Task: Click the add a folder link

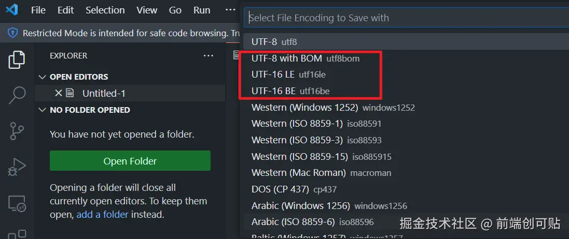Action: (103, 214)
